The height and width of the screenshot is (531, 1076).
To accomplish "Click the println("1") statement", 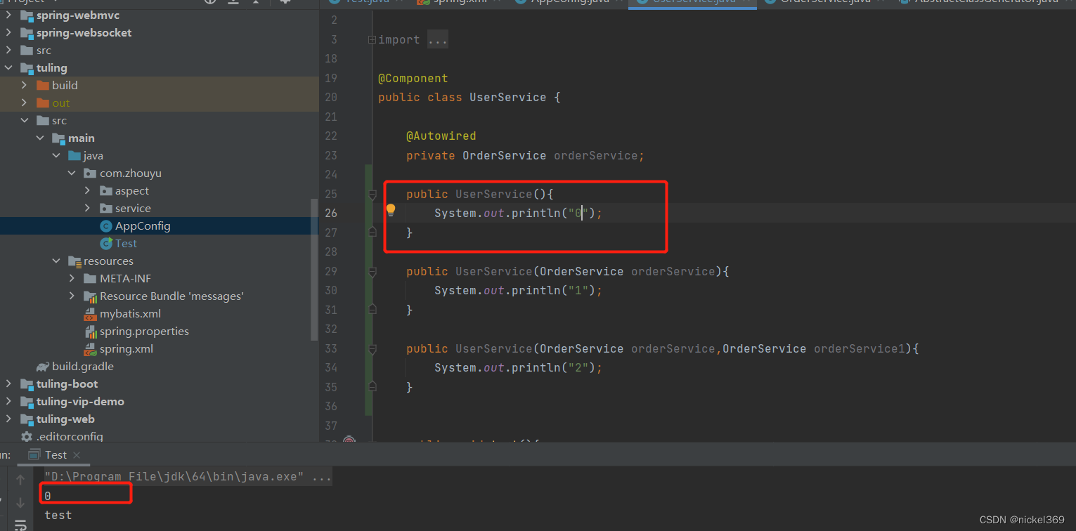I will (x=518, y=291).
